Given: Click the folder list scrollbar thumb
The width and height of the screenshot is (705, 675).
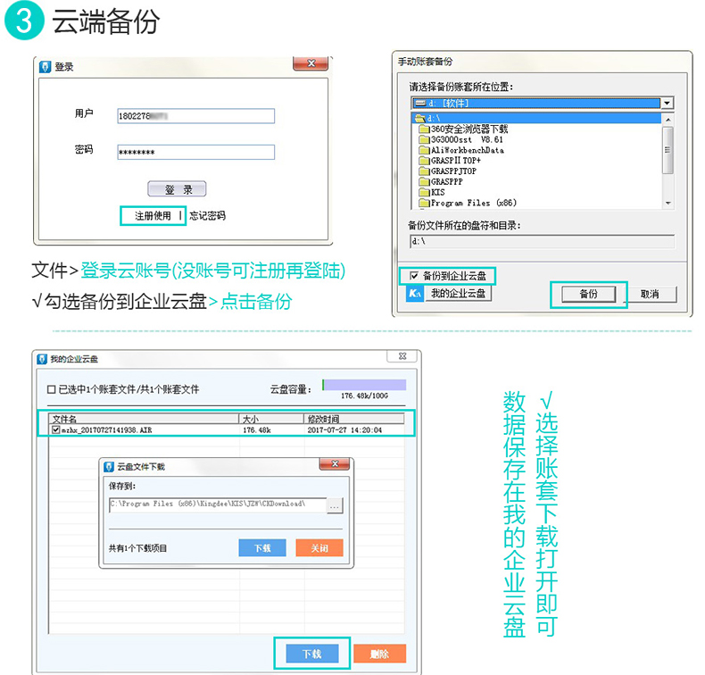Looking at the screenshot, I should [x=668, y=150].
